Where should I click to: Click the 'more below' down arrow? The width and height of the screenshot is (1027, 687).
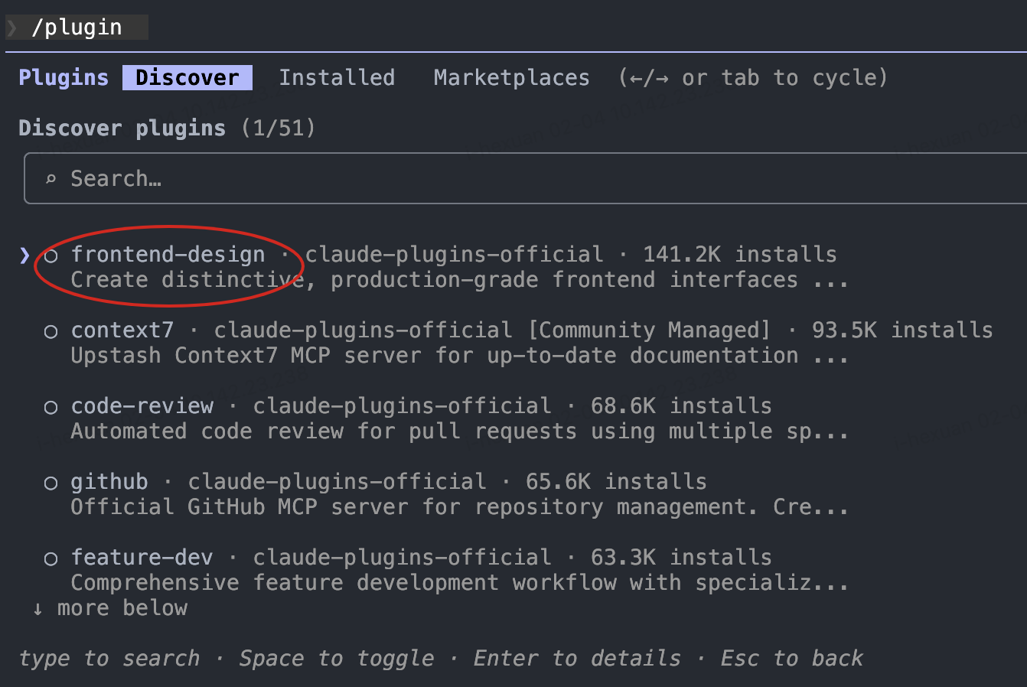[x=37, y=609]
